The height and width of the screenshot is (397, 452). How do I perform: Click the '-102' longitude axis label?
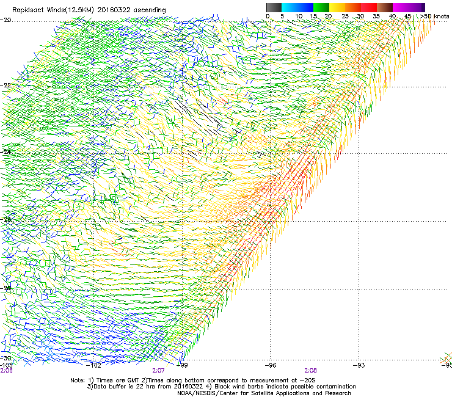click(94, 366)
